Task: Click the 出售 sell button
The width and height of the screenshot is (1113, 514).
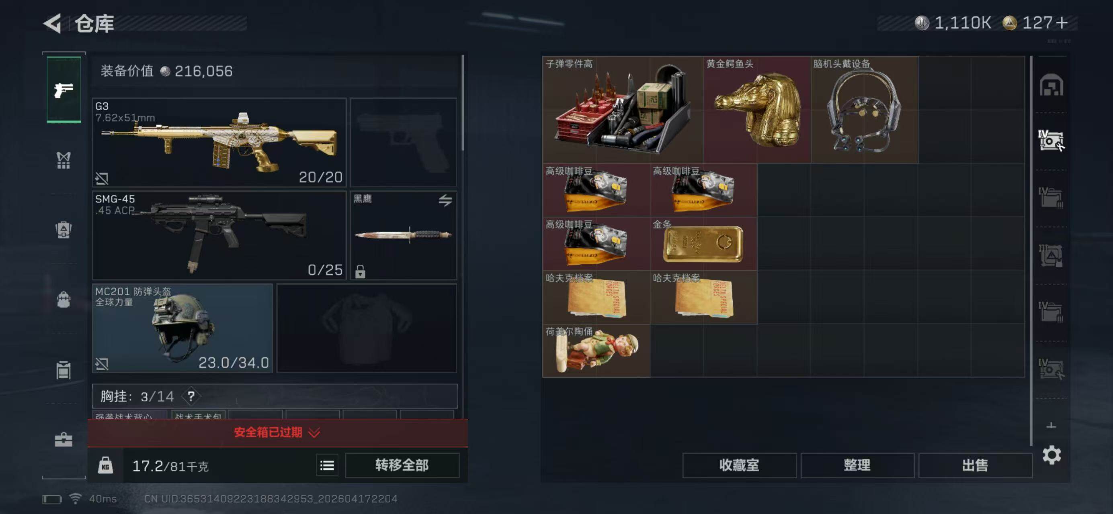Action: click(x=975, y=465)
